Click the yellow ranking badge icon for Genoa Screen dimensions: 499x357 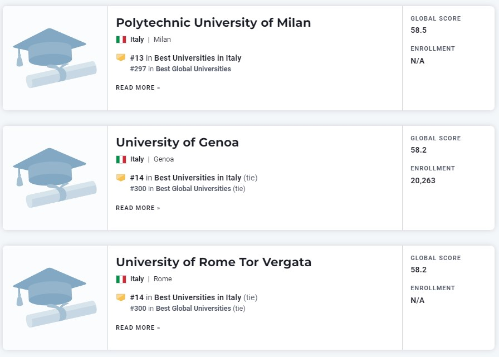121,177
